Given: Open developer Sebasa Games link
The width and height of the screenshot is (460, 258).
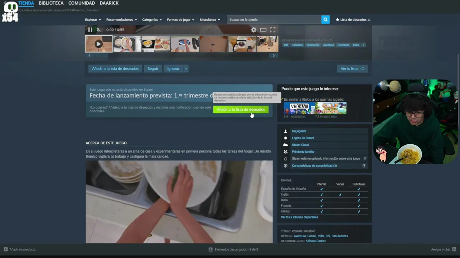Looking at the screenshot, I should (x=316, y=241).
